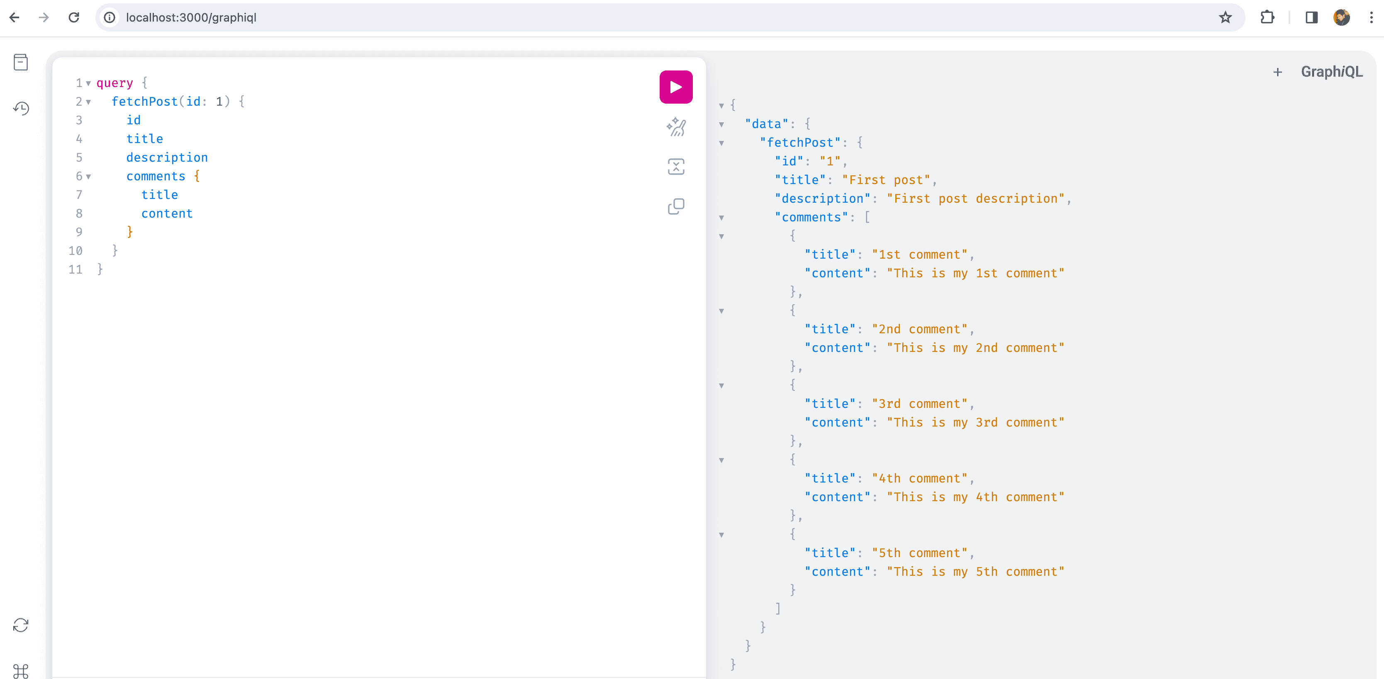Add a new tab with plus icon
The width and height of the screenshot is (1384, 679).
coord(1277,72)
